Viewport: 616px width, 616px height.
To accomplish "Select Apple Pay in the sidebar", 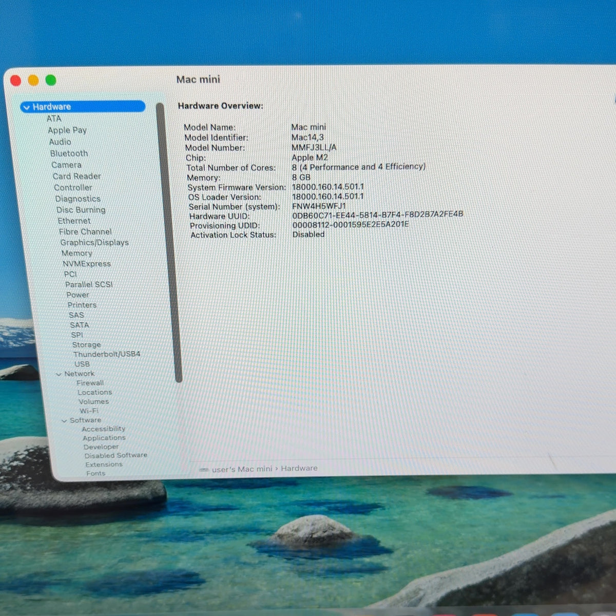I will (67, 130).
